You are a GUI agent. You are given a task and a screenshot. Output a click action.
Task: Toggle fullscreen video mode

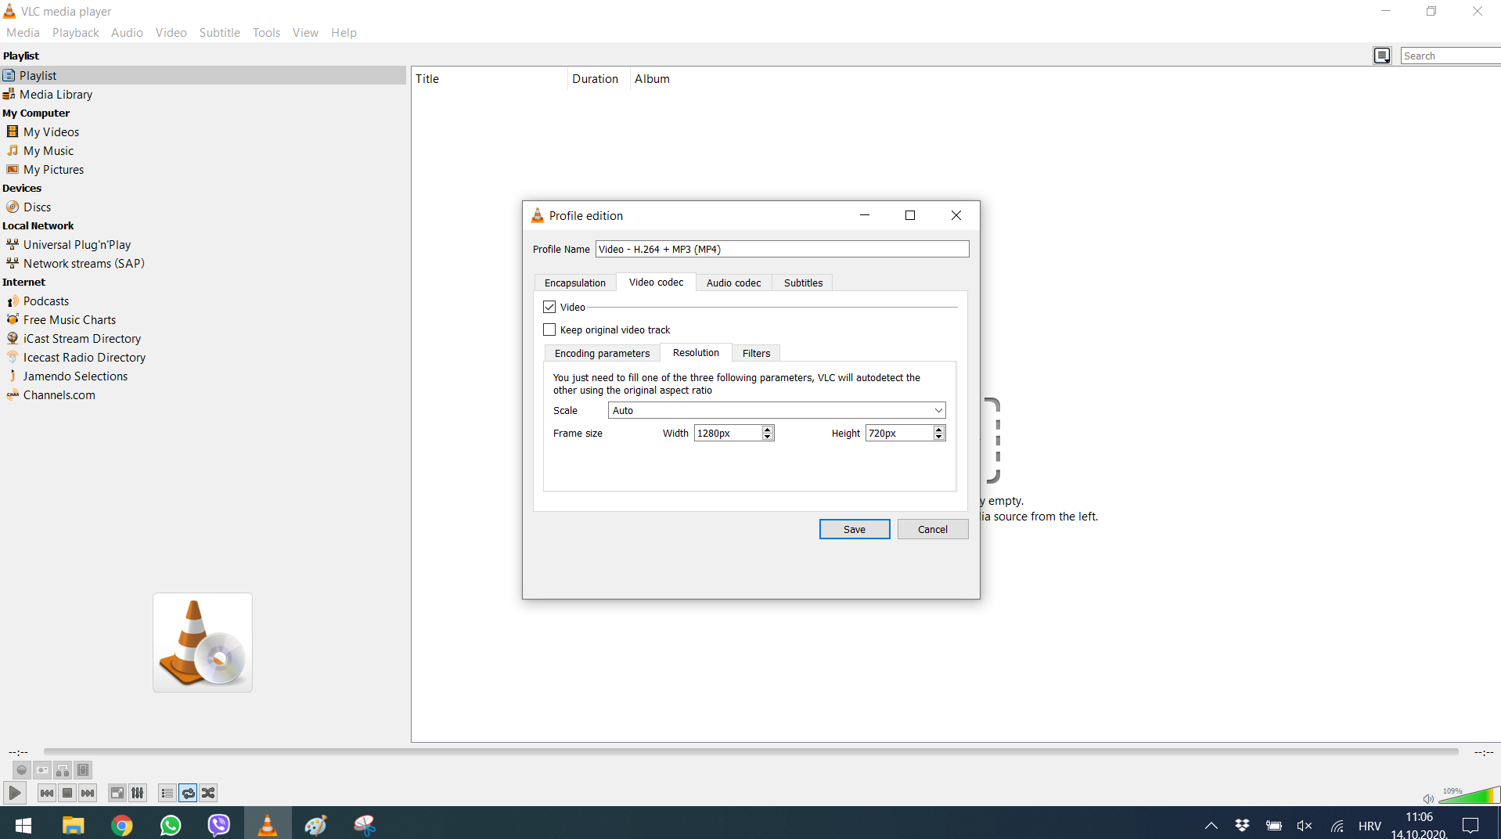(117, 793)
